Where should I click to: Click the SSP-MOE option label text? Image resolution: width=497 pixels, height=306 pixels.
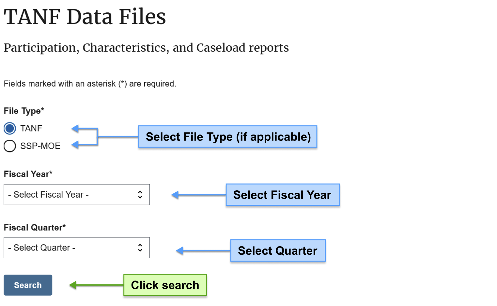[x=40, y=146]
